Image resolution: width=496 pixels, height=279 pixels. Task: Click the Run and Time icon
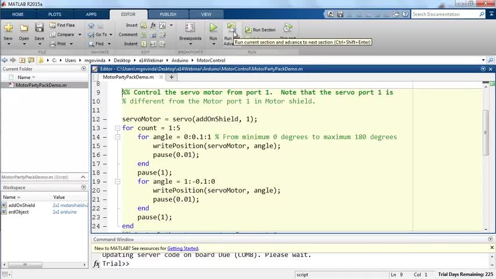(287, 28)
